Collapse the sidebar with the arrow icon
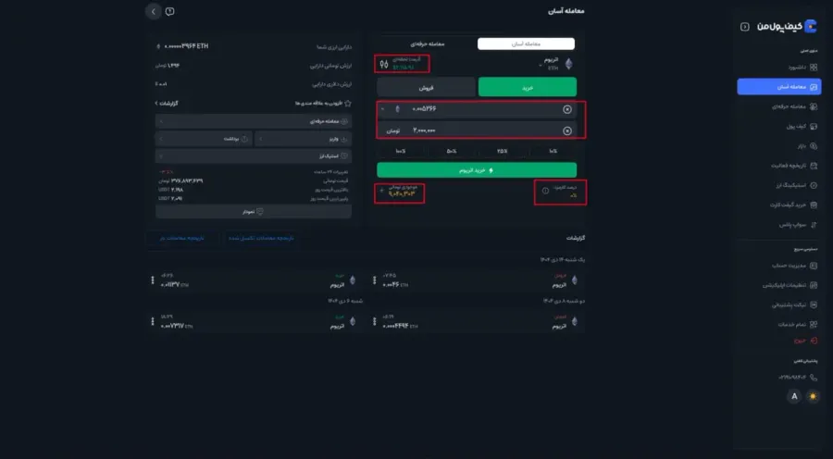 click(745, 27)
